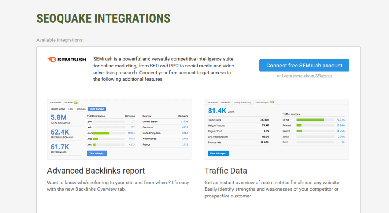Click the Backlinks Overview tab description text
This screenshot has width=389, height=213.
point(118,186)
